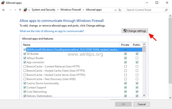Click the Name column header
This screenshot has width=172, height=109.
click(27, 45)
